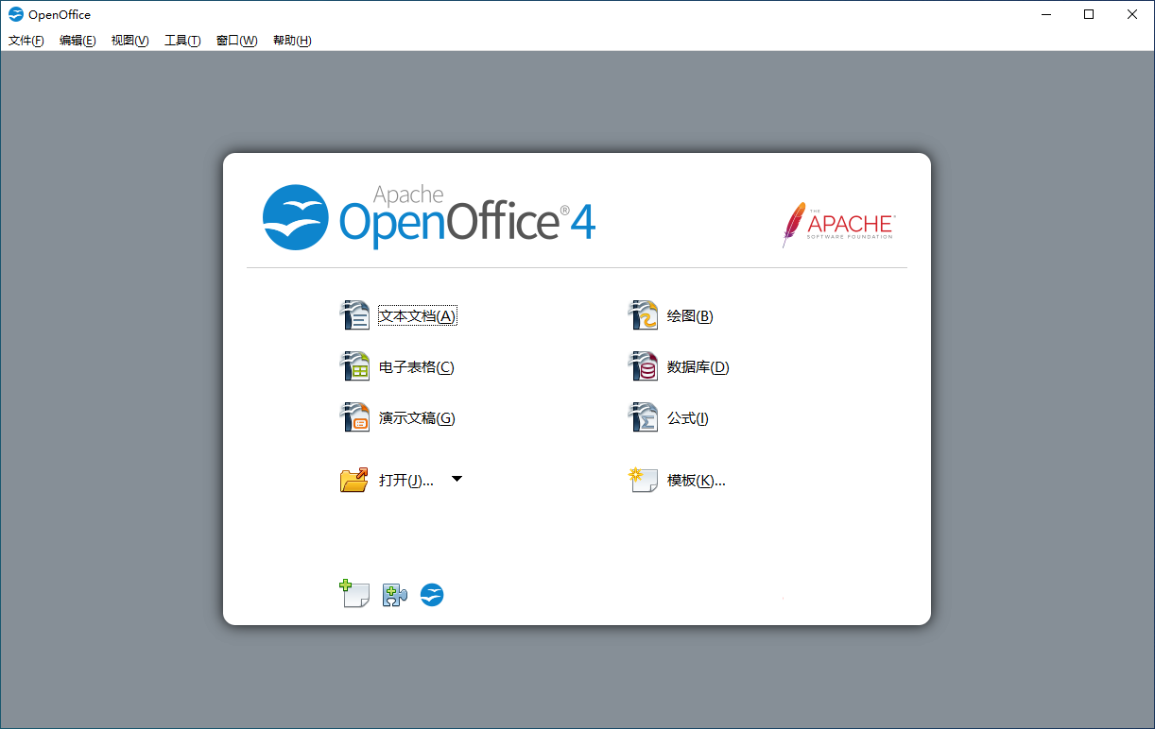
Task: Create a new 文本文档(A)
Action: (418, 316)
